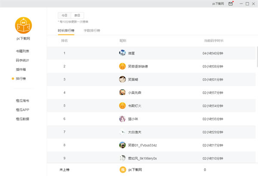Open the 橙瓜数据 link
Viewport: 258px width, 176px height.
pyautogui.click(x=23, y=119)
